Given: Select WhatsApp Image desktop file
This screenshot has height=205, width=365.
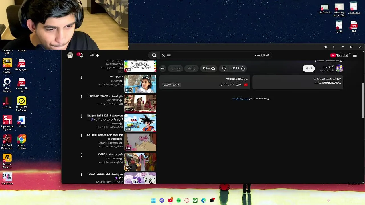Looking at the screenshot, I should pos(339,10).
